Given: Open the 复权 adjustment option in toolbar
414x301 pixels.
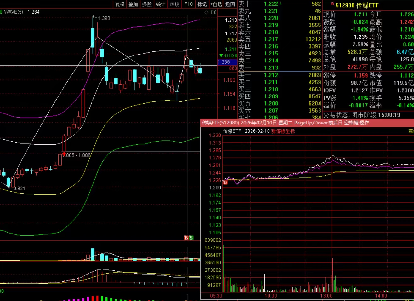Looking at the screenshot, I should (120, 4).
